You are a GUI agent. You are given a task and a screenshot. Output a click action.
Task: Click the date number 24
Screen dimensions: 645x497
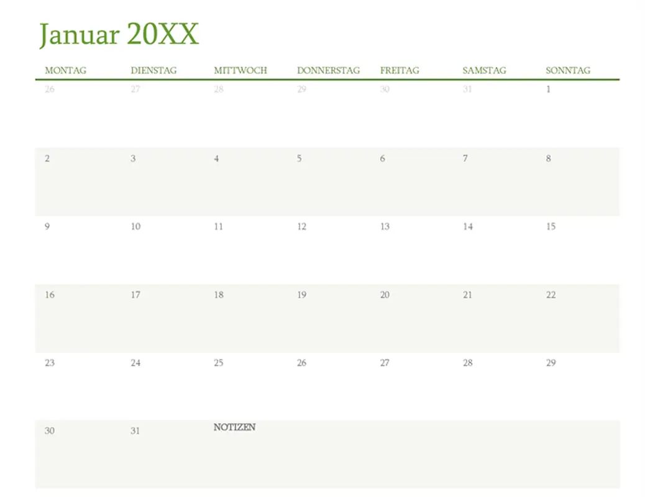click(135, 363)
